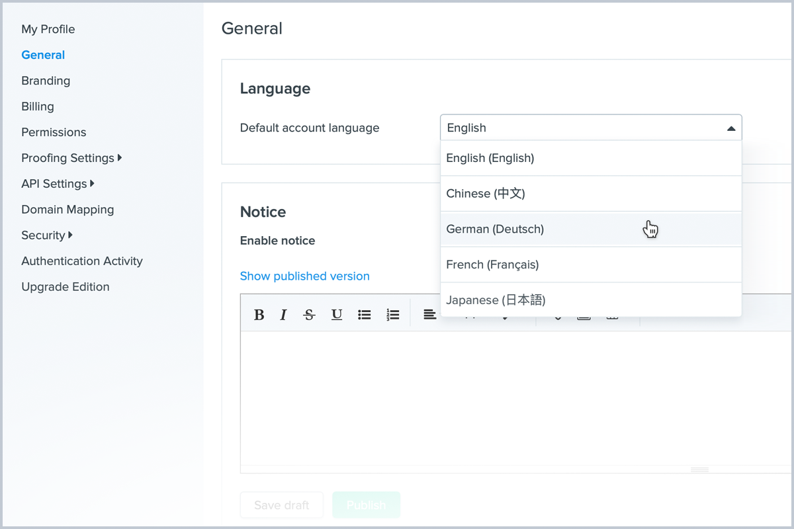Viewport: 794px width, 529px height.
Task: Toggle underline text formatting
Action: [x=337, y=315]
